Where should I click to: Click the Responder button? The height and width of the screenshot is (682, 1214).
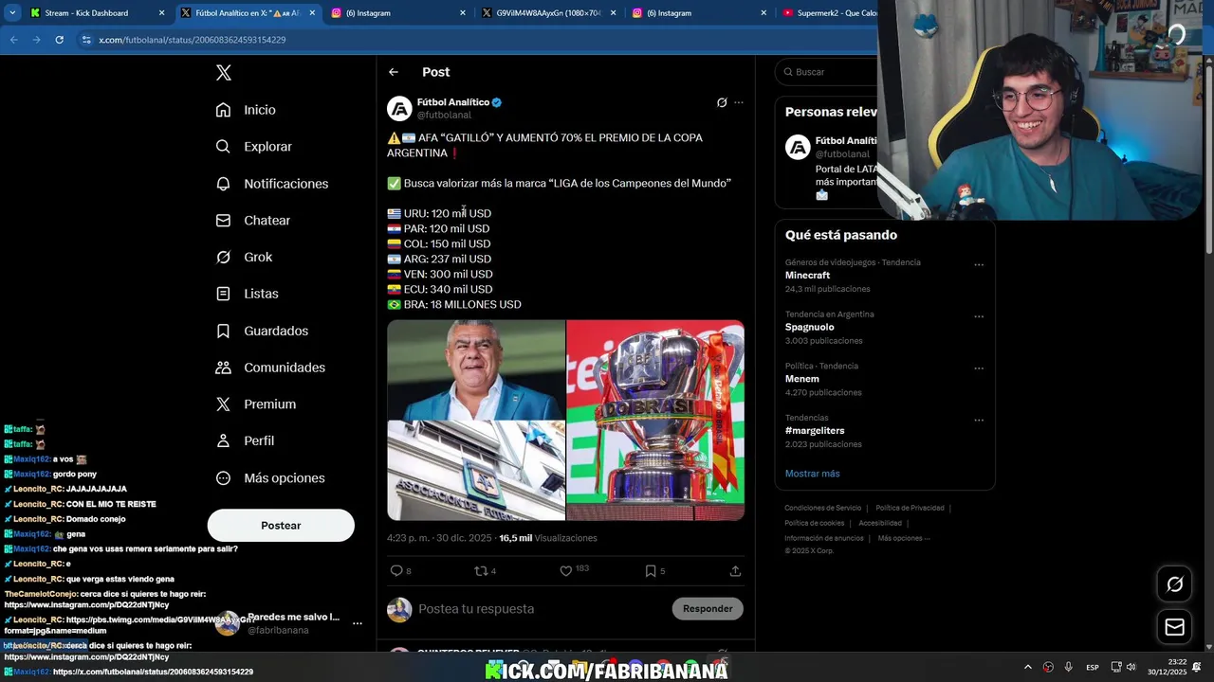708,609
